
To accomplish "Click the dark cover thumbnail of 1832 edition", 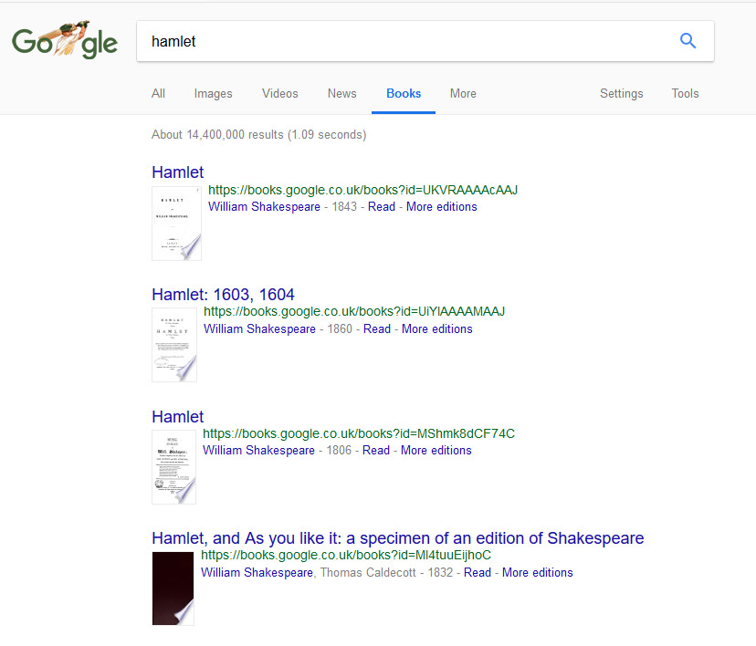I will 173,589.
